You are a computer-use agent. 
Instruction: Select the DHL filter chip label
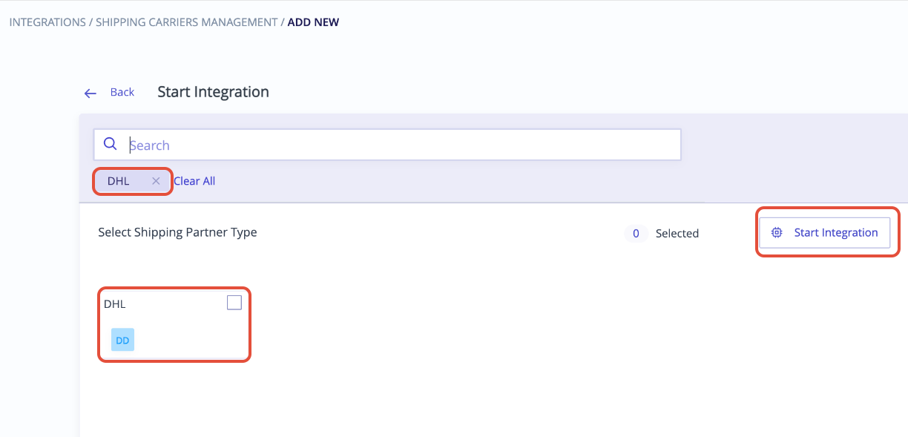(118, 181)
